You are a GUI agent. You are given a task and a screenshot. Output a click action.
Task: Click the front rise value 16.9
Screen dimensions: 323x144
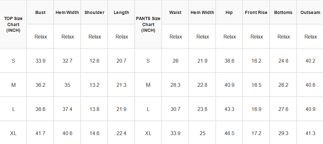(256, 109)
